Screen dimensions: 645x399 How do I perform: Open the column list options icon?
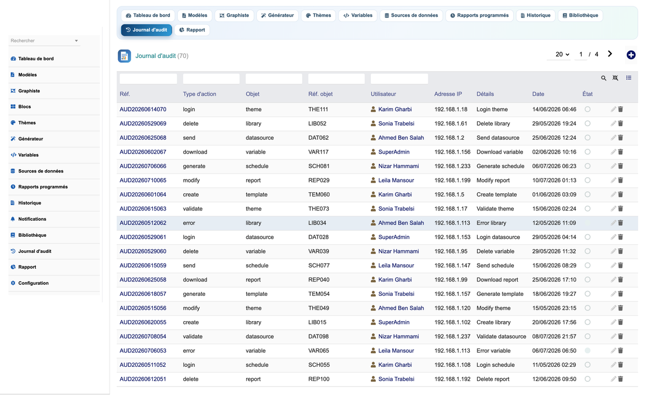coord(629,78)
